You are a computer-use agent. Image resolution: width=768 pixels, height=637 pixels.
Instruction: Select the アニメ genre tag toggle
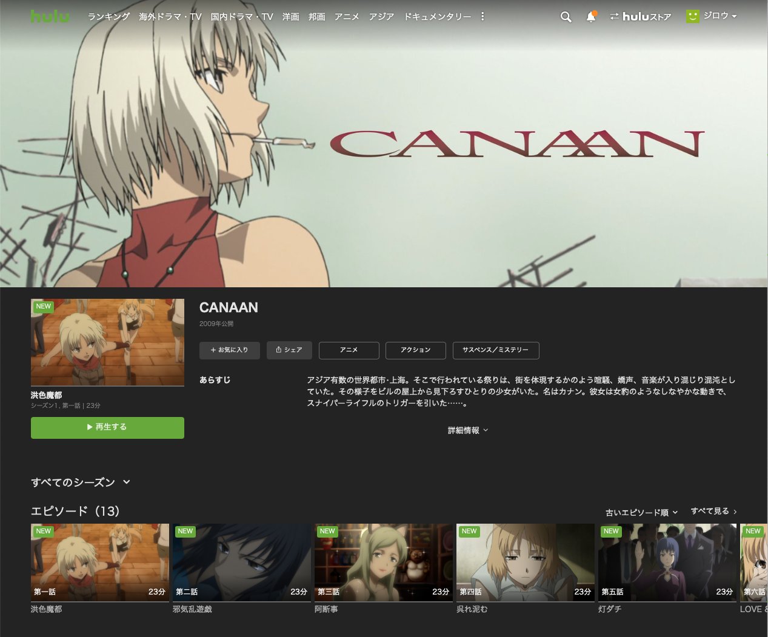349,350
